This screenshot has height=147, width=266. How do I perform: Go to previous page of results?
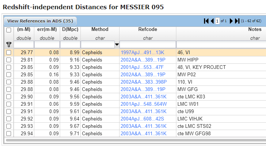[212, 21]
